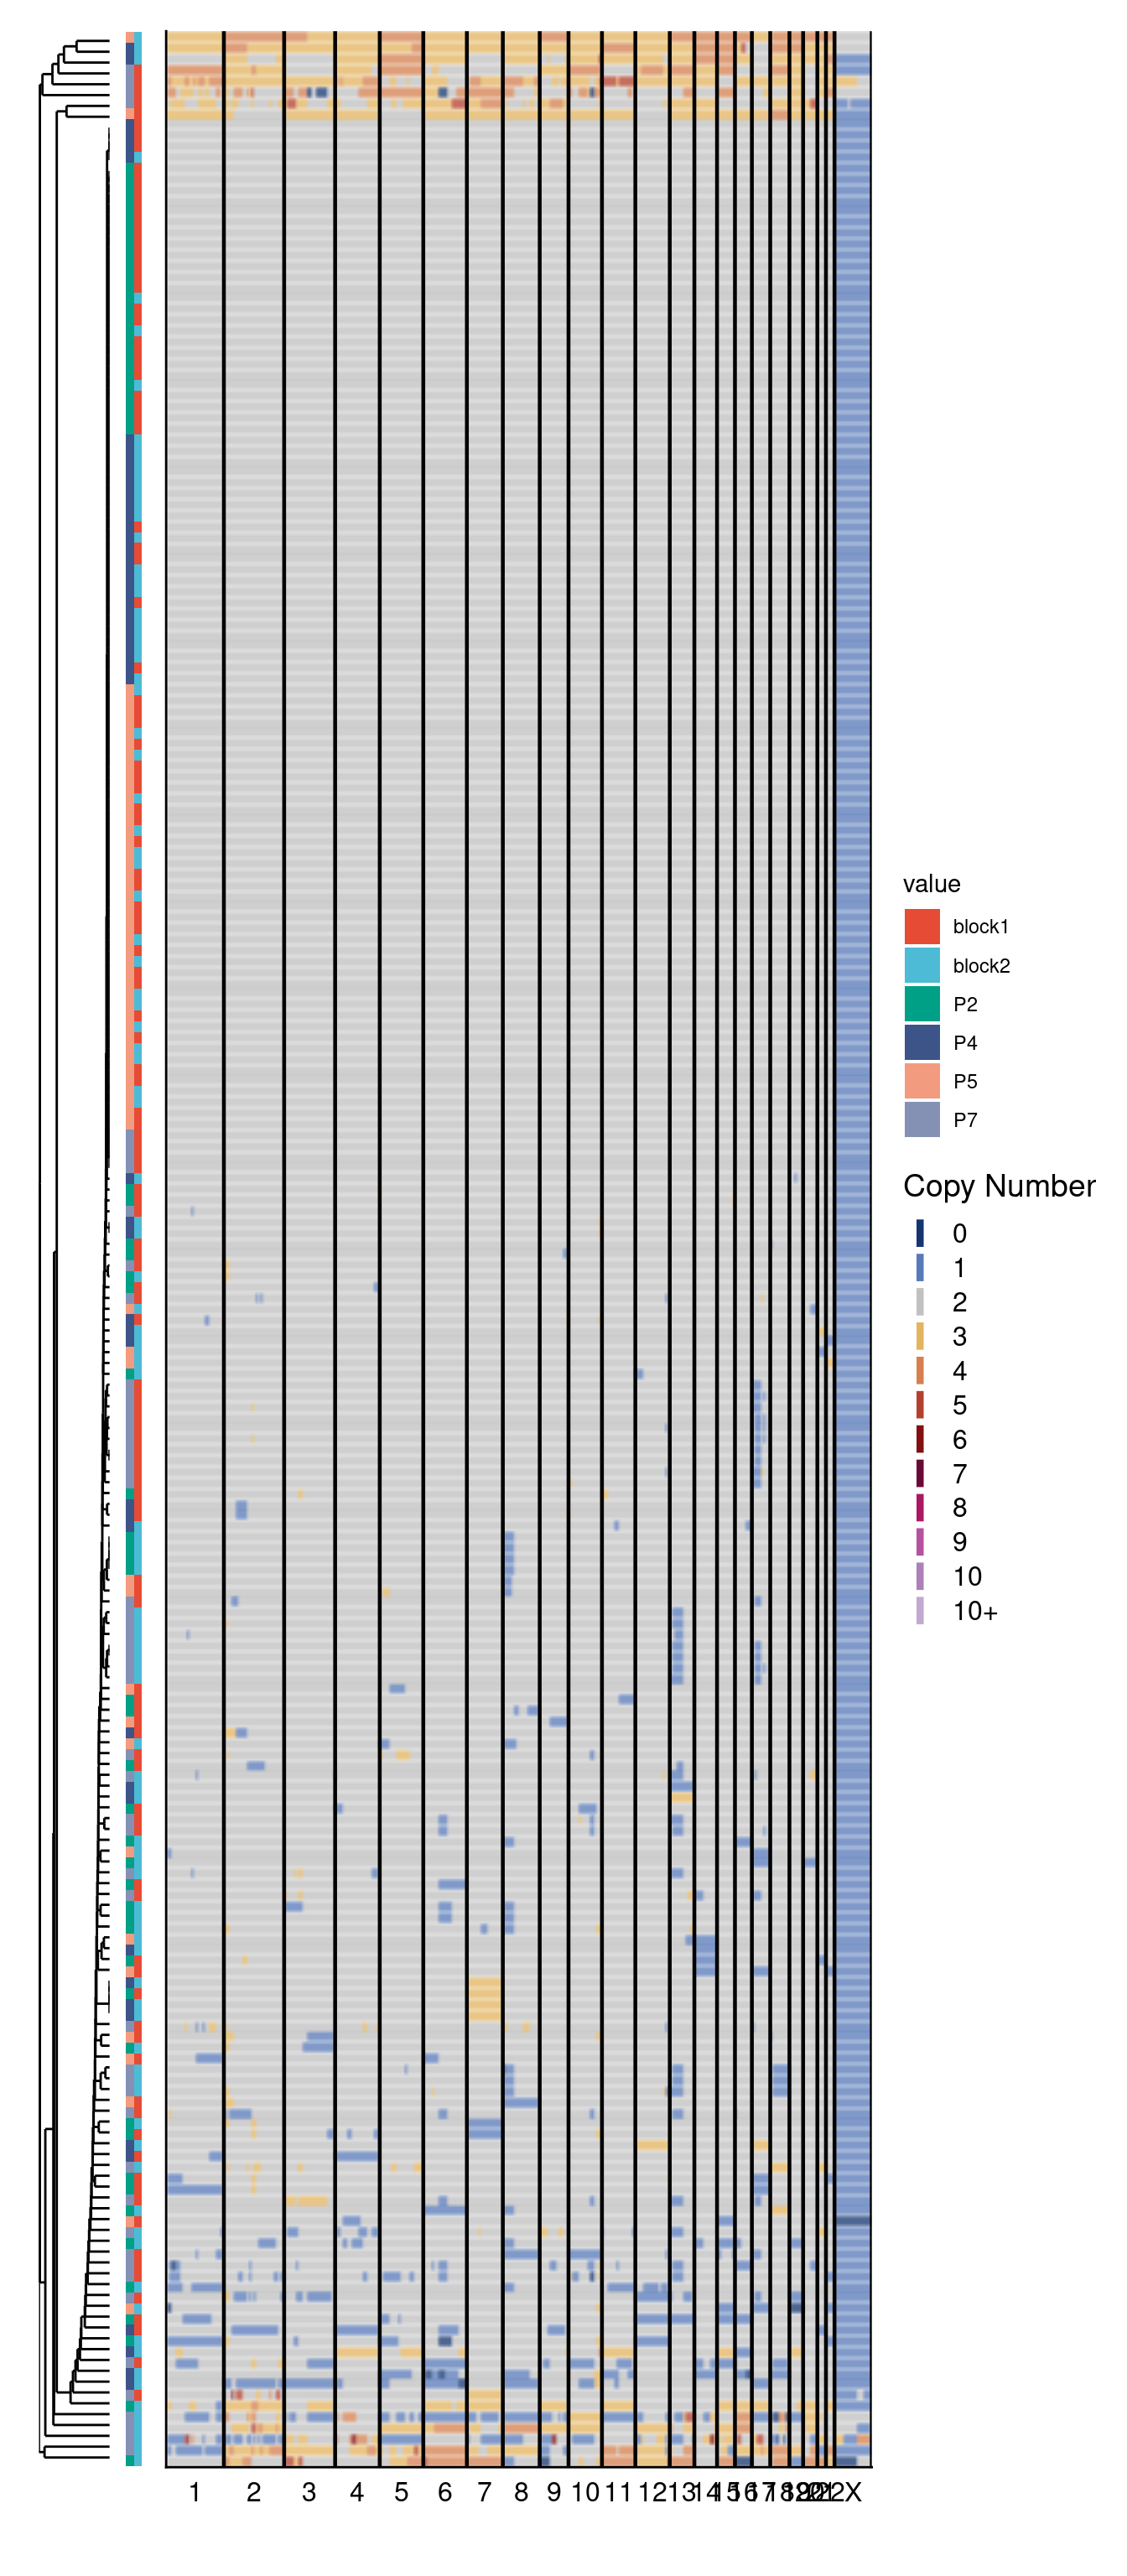The width and height of the screenshot is (1127, 2576).
Task: Click the 'P5' legend label
Action: (x=965, y=1081)
